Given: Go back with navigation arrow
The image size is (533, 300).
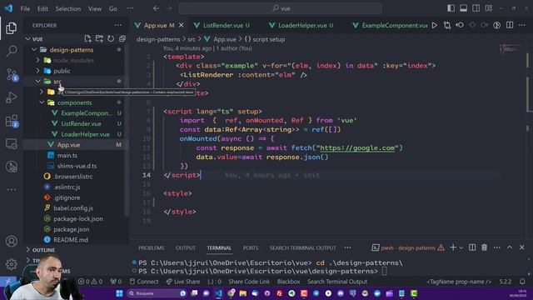Looking at the screenshot, I should (156, 8).
